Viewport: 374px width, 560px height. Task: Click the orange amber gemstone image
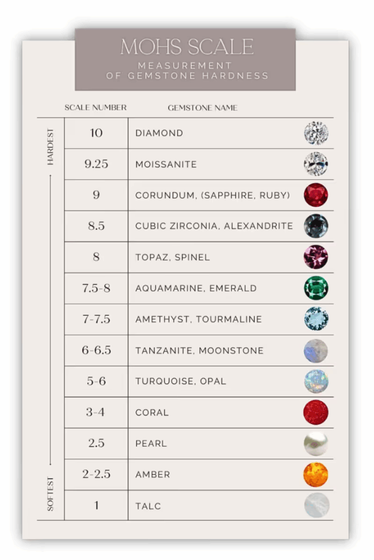[316, 475]
